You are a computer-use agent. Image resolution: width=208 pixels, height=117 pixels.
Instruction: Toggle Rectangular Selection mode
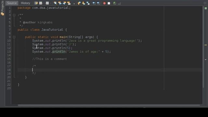click(x=74, y=3)
